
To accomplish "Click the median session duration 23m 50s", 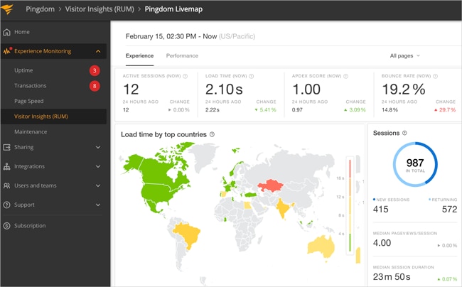I will coord(392,276).
